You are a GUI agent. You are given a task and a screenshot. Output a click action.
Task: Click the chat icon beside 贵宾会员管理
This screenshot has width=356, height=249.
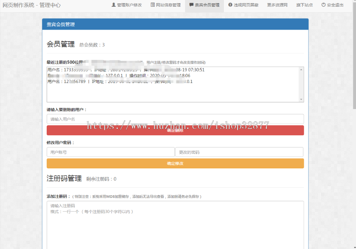pyautogui.click(x=191, y=5)
